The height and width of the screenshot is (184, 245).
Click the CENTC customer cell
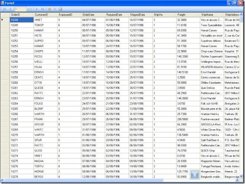(45, 77)
